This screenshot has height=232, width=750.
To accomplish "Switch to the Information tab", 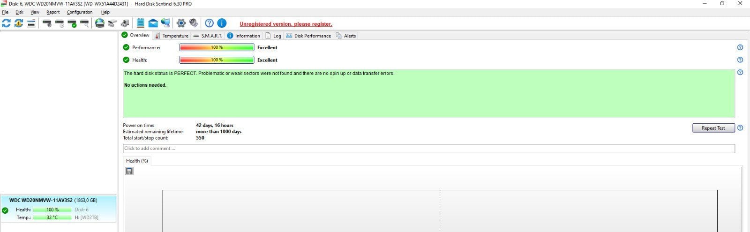I will pyautogui.click(x=243, y=36).
